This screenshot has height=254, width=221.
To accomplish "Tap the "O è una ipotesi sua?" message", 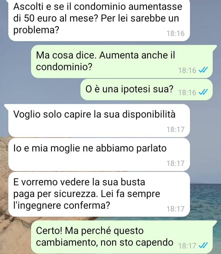I will tap(146, 90).
